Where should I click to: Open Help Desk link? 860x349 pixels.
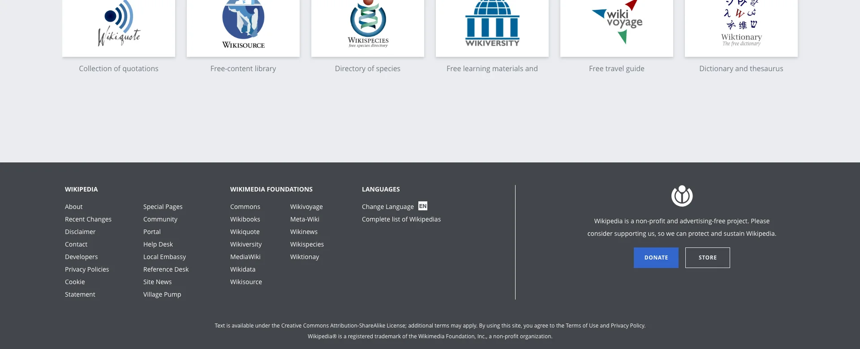[158, 244]
